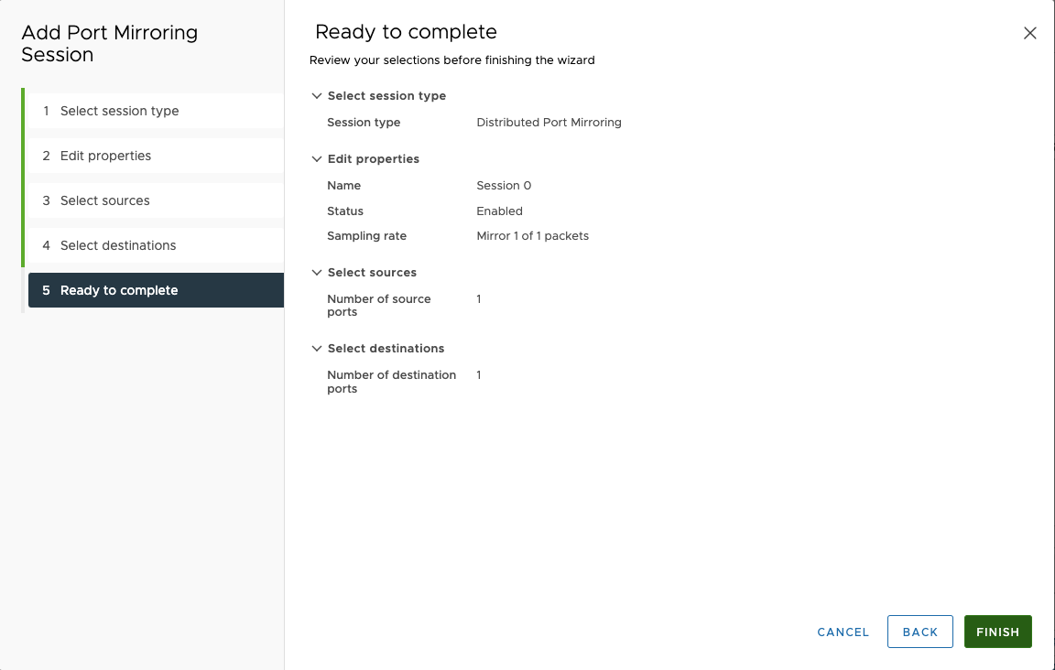Open step 4 Select destinations

point(115,245)
